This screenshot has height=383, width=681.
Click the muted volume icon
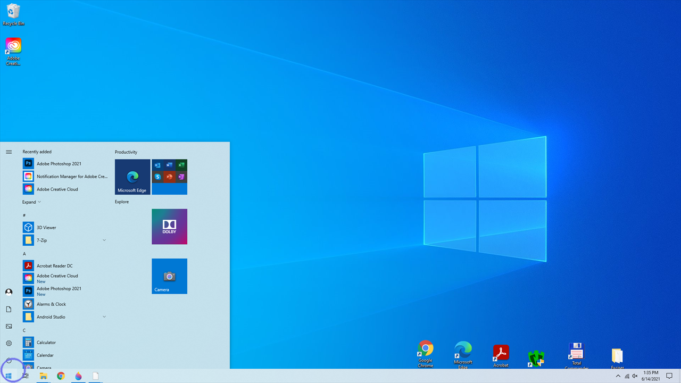click(x=635, y=376)
